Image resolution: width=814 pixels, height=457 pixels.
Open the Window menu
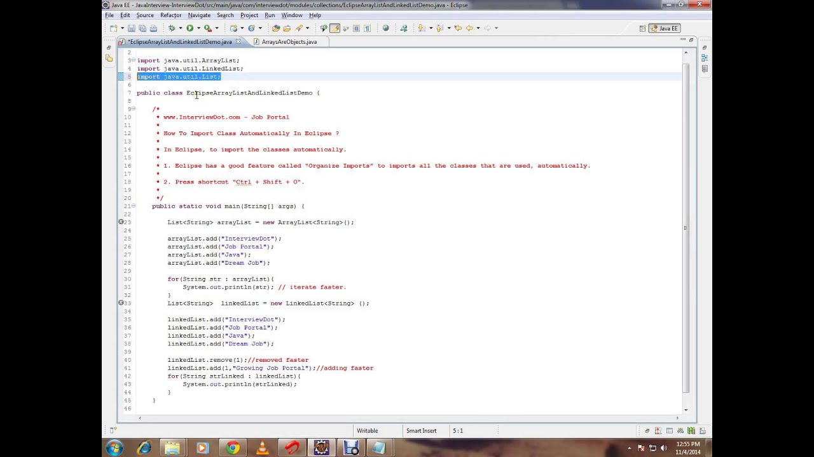coord(292,15)
